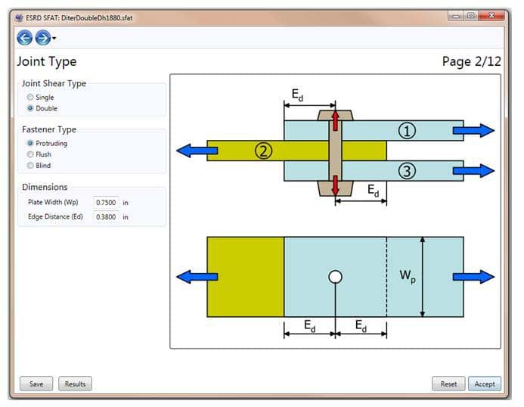This screenshot has width=524, height=407.
Task: Open the Results button
Action: 75,384
